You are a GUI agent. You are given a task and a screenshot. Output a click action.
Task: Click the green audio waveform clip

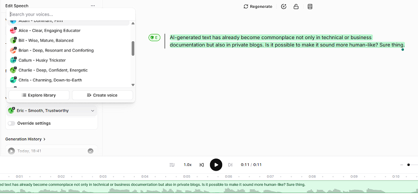pyautogui.click(x=209, y=187)
